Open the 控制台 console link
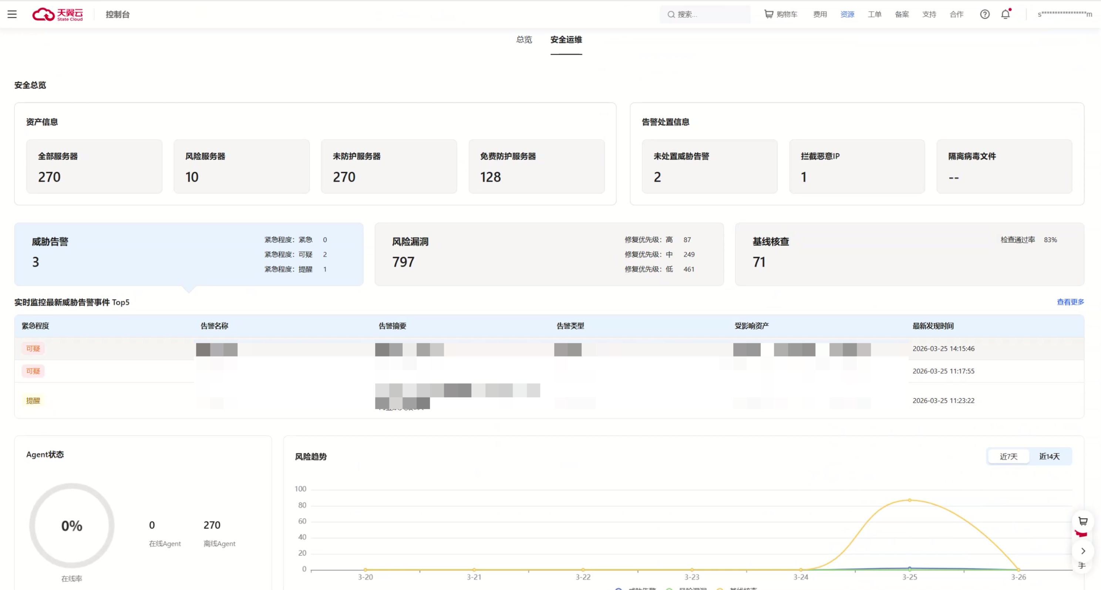The height and width of the screenshot is (590, 1101). pyautogui.click(x=118, y=14)
